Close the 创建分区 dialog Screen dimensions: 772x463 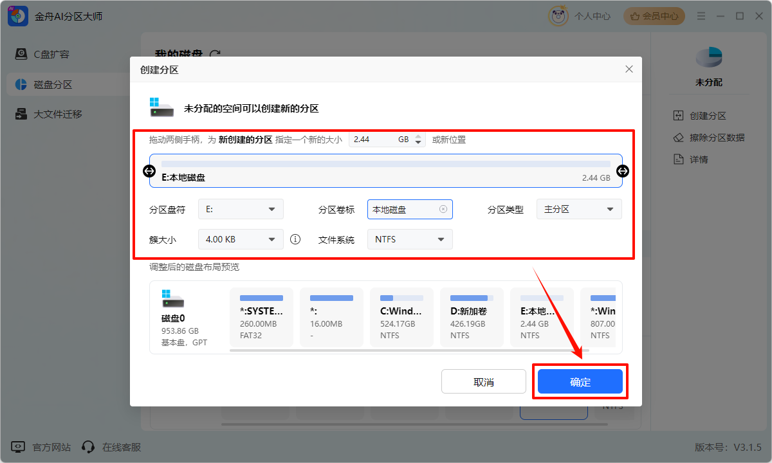point(629,69)
